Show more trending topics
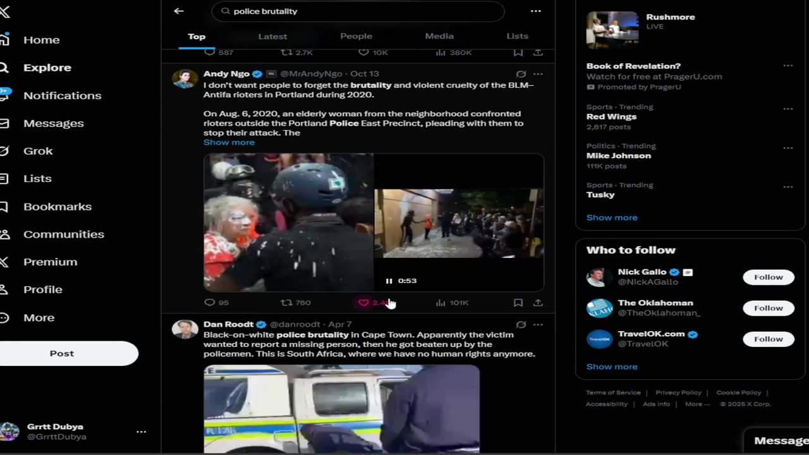 (x=612, y=217)
